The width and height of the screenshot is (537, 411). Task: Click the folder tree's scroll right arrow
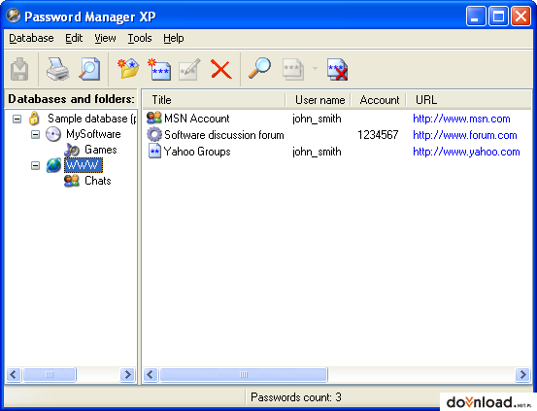coord(128,374)
